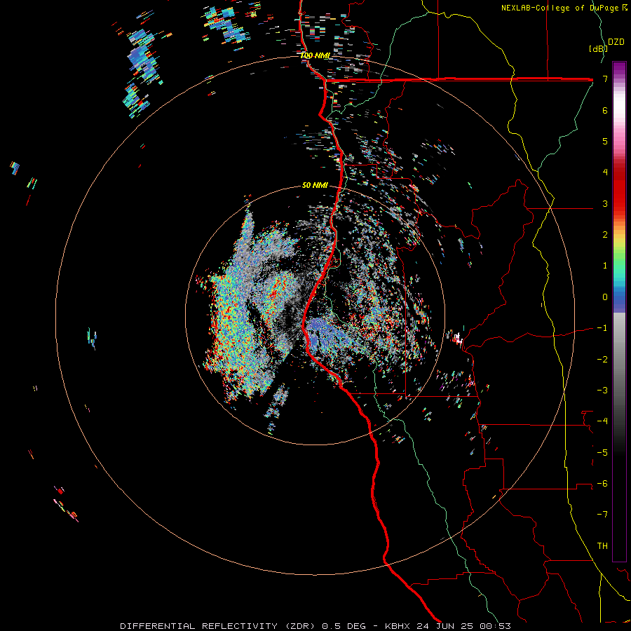Click the color scale value 1

point(605,266)
